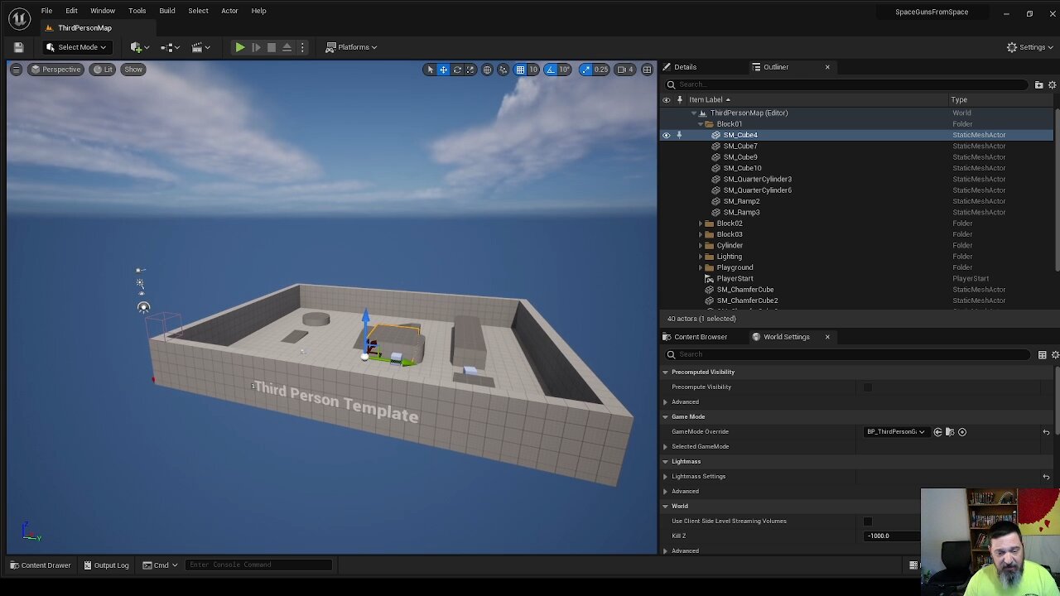Viewport: 1060px width, 596px height.
Task: Open the Actor menu
Action: pos(229,11)
